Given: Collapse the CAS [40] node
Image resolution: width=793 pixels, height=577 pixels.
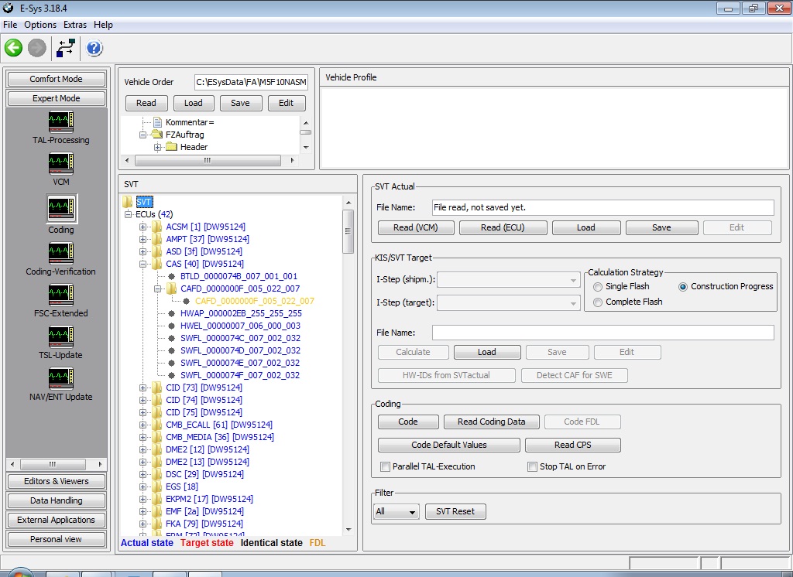Looking at the screenshot, I should 142,265.
